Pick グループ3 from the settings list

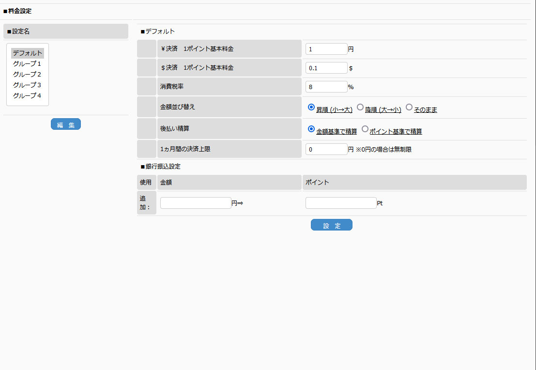(27, 85)
